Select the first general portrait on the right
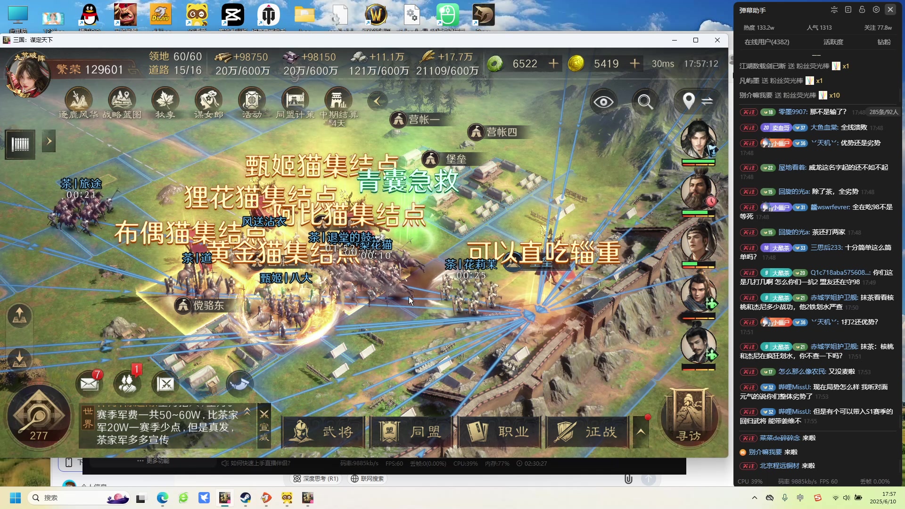This screenshot has width=905, height=509. point(698,140)
